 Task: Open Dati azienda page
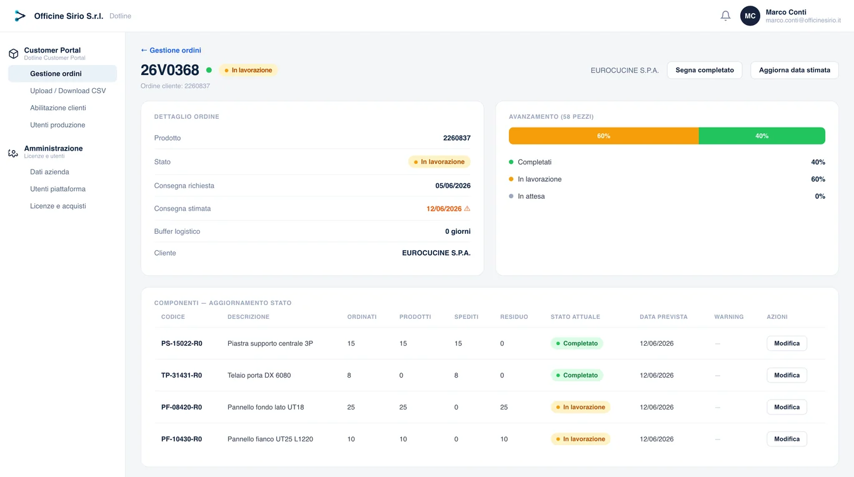[x=49, y=172]
